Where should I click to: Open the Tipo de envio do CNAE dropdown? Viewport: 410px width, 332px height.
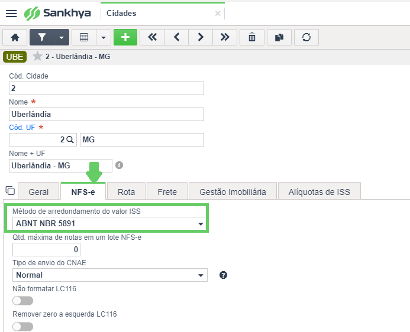(x=110, y=275)
